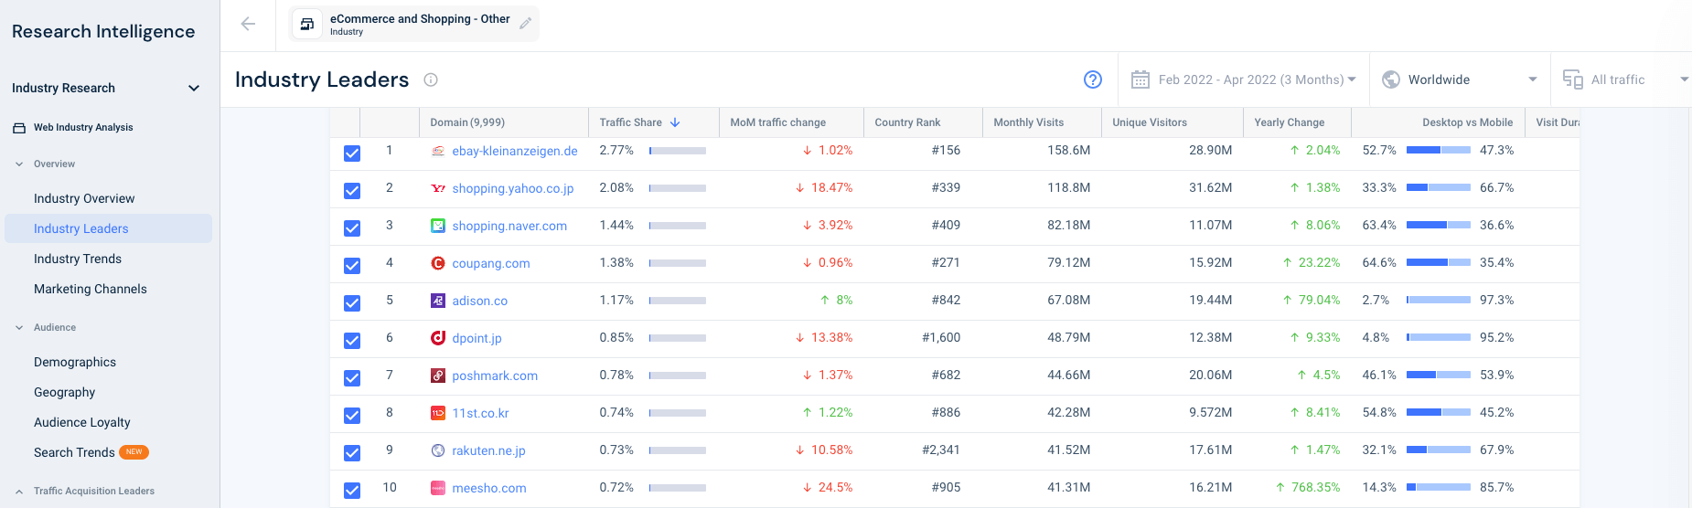Open the shopping.yahoo.co.jp domain link
1692x508 pixels.
pos(513,188)
